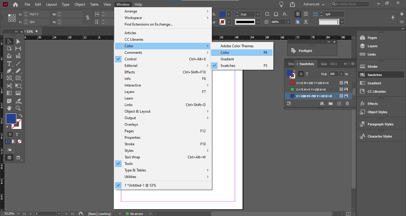Select the red C=15 M=100 swatch
406x216 pixels.
(x=312, y=83)
